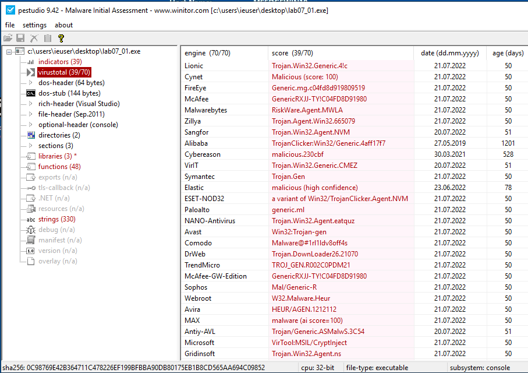
Task: Click subsystem: console in status bar
Action: pyautogui.click(x=480, y=368)
